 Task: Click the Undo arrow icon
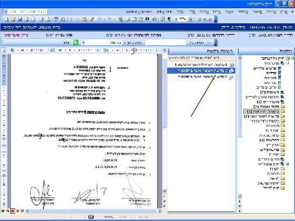100,19
